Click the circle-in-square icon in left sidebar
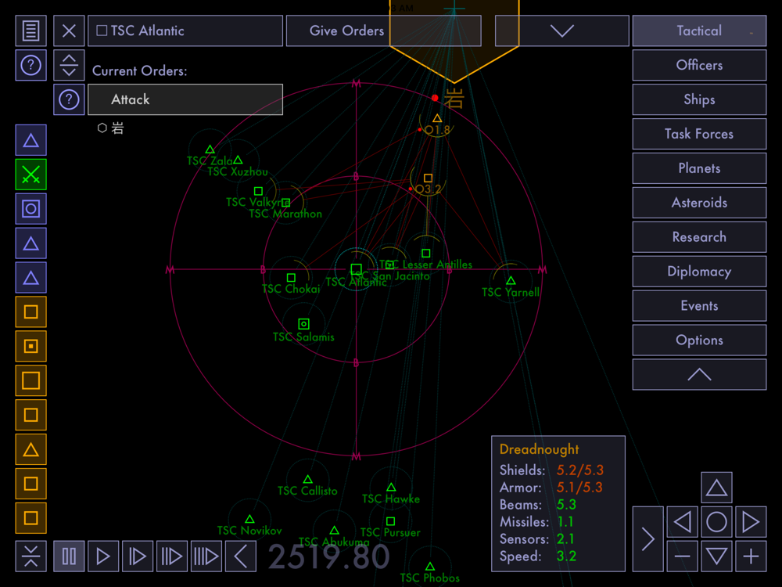 pos(30,209)
